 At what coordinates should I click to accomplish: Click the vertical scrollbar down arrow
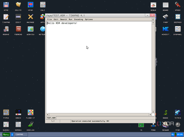[153, 112]
